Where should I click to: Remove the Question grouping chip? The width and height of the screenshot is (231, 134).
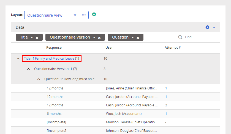click(x=138, y=37)
